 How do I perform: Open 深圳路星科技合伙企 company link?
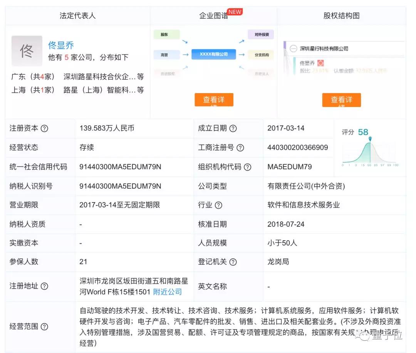99,77
